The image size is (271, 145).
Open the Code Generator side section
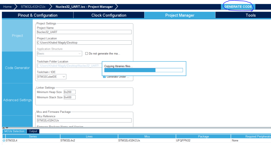click(17, 68)
